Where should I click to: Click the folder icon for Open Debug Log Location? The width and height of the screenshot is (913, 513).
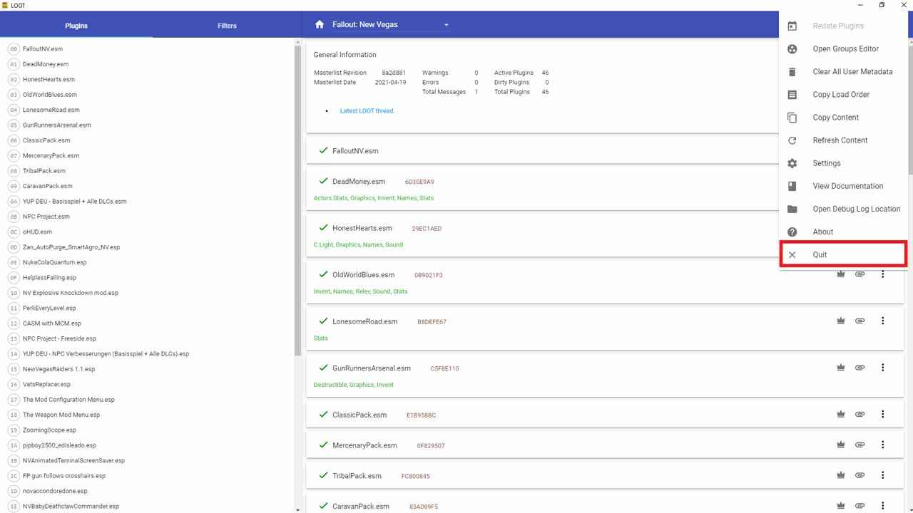(792, 209)
